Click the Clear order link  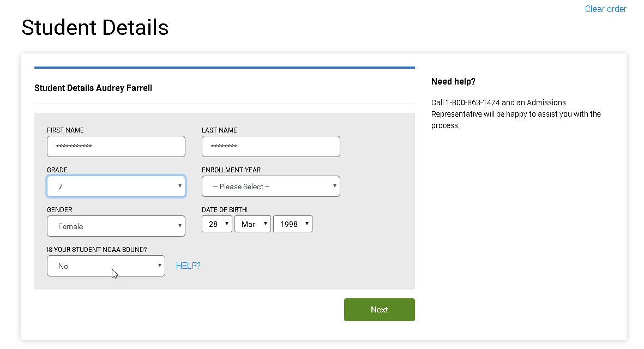point(605,9)
